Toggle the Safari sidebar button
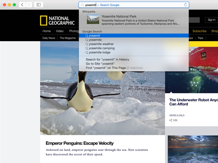Viewport: 218px width, 163px height. [38, 5]
